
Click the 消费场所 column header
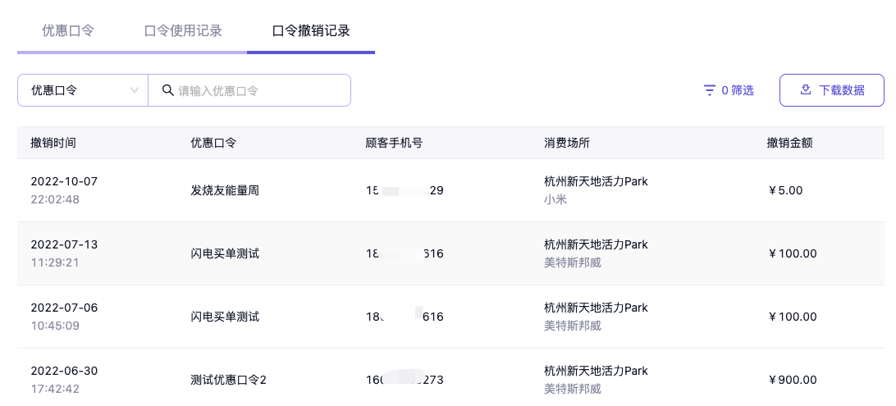pos(567,143)
